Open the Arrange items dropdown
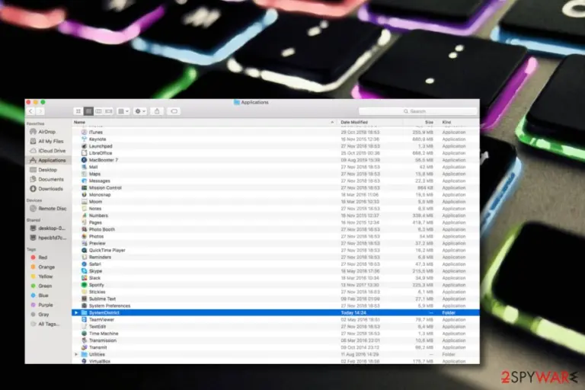The height and width of the screenshot is (390, 585). coord(123,111)
